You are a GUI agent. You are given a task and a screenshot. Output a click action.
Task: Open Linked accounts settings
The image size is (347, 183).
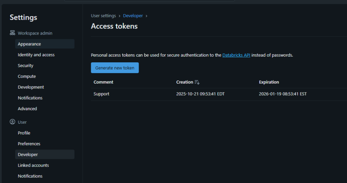click(33, 165)
